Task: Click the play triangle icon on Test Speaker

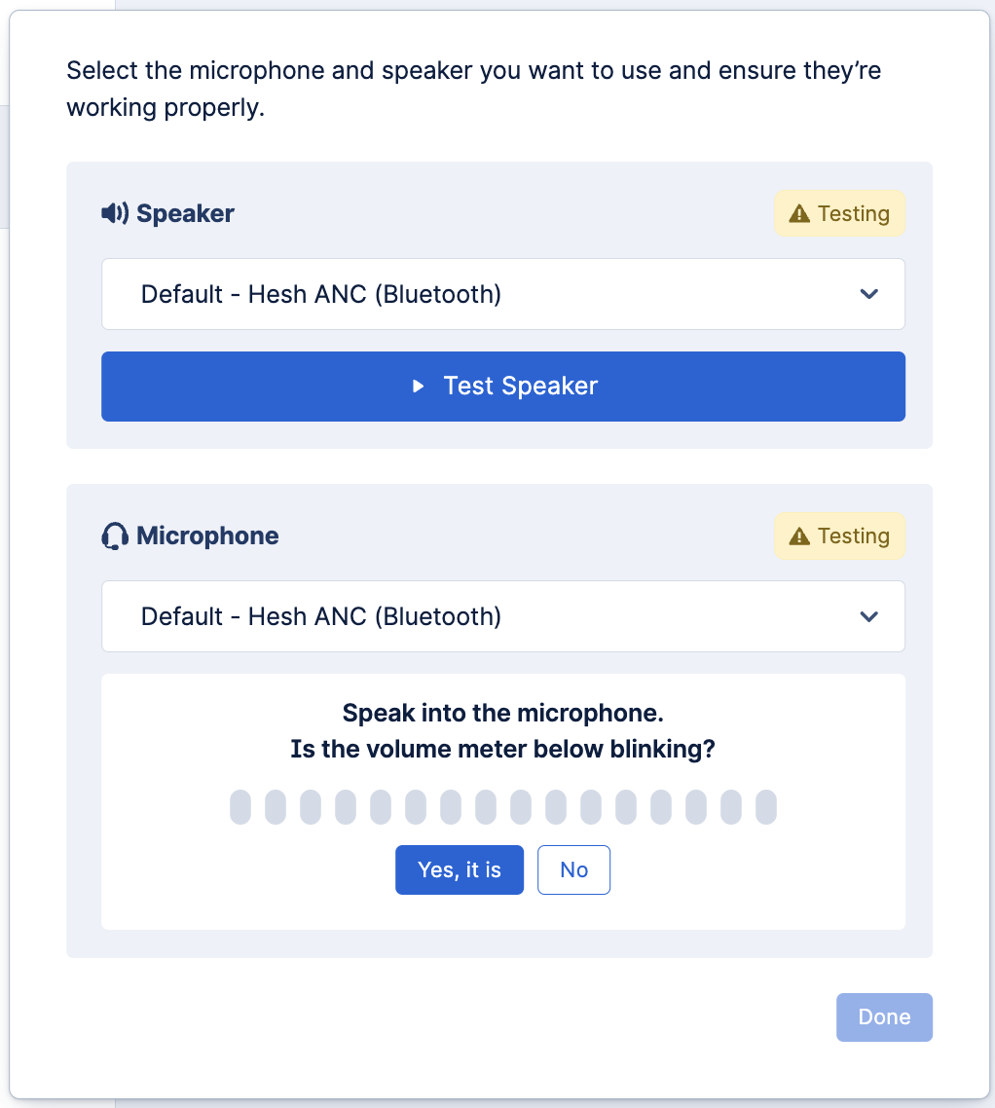Action: point(419,387)
